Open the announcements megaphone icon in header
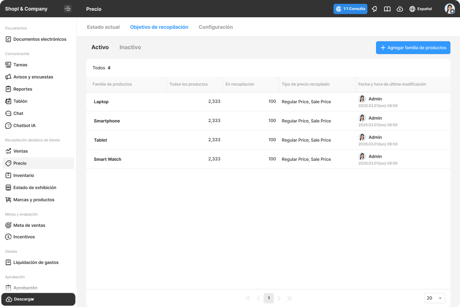The image size is (460, 307). click(375, 9)
